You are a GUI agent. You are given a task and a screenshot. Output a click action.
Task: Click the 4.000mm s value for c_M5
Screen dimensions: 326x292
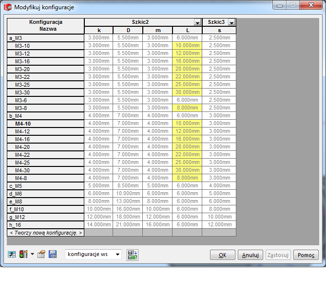click(219, 186)
